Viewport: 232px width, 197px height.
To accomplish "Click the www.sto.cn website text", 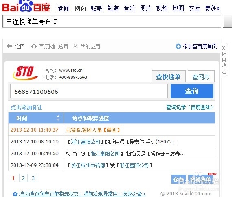I will (x=71, y=70).
